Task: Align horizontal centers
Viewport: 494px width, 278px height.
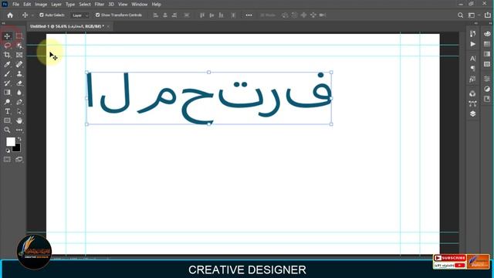Action: point(164,15)
